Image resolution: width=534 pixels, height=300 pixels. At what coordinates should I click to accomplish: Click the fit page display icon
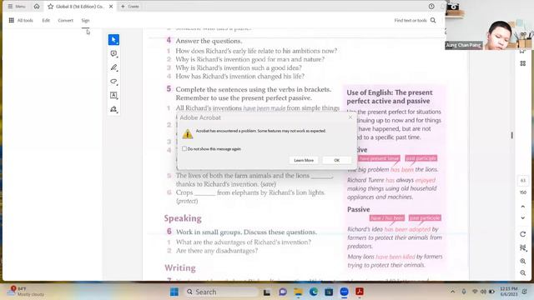click(x=523, y=248)
